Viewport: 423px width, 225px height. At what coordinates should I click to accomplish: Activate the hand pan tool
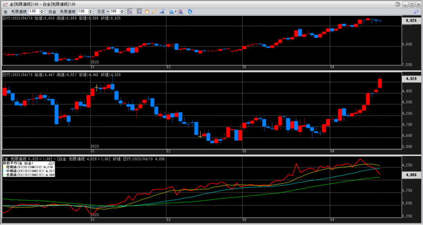(147, 11)
